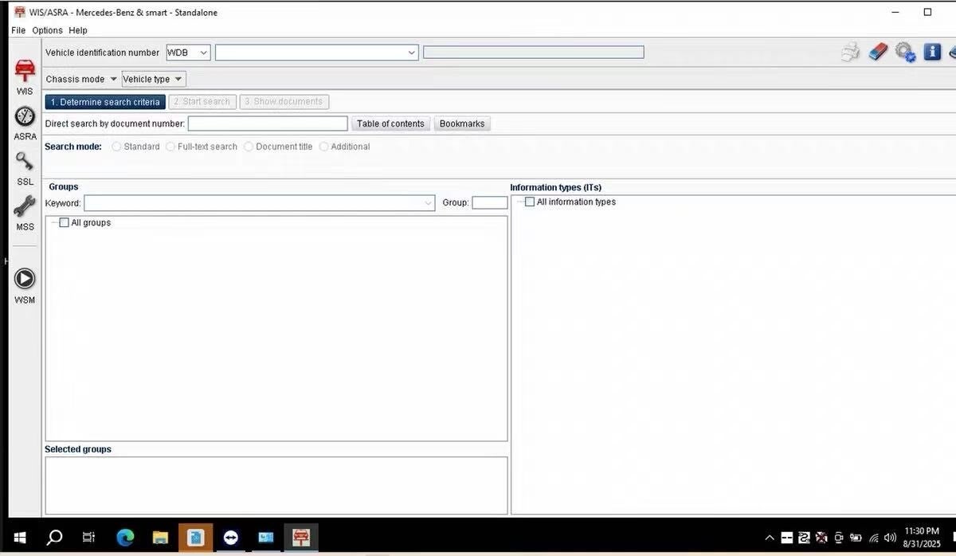Click the 'Search mode:' label

tap(72, 147)
